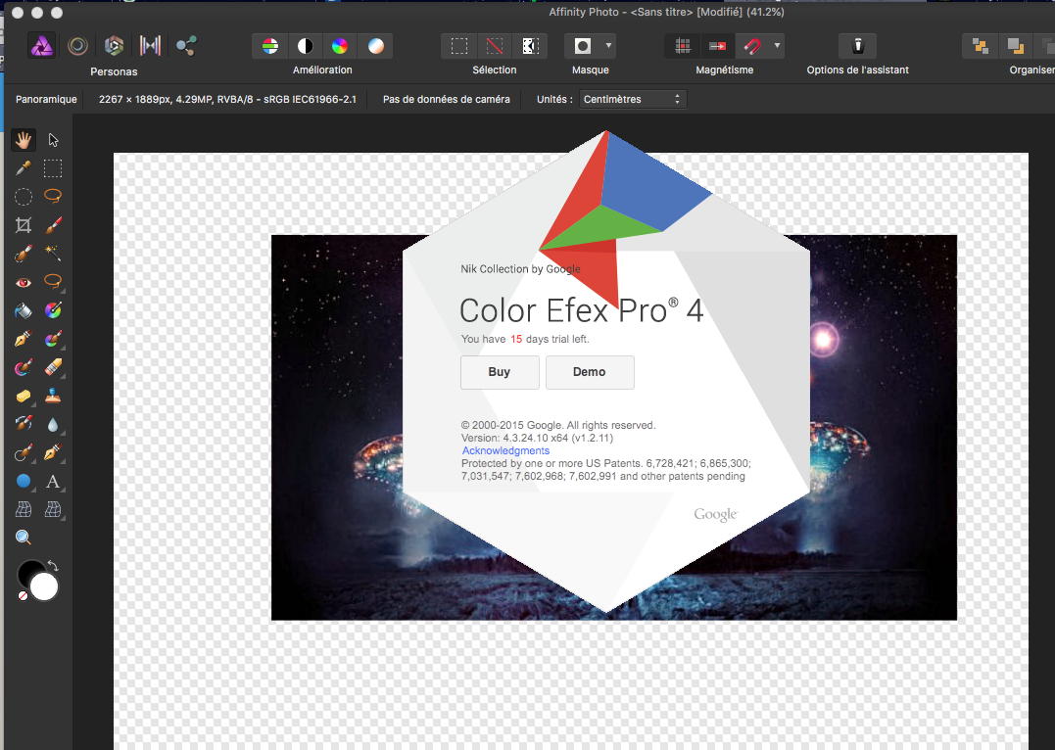Click the Select All icon under Sélection
Screen dimensions: 1055x750
458,46
